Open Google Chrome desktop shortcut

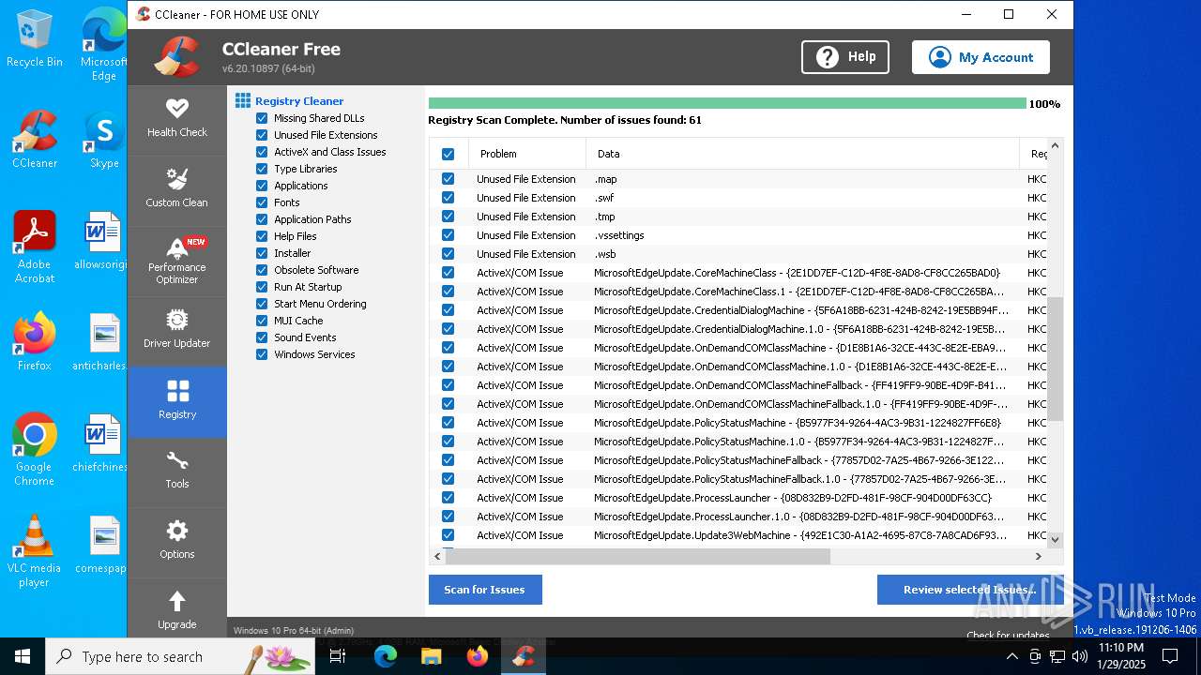click(35, 449)
